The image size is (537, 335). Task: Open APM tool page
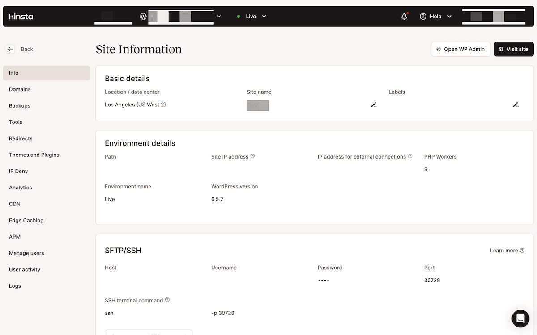pos(46,237)
